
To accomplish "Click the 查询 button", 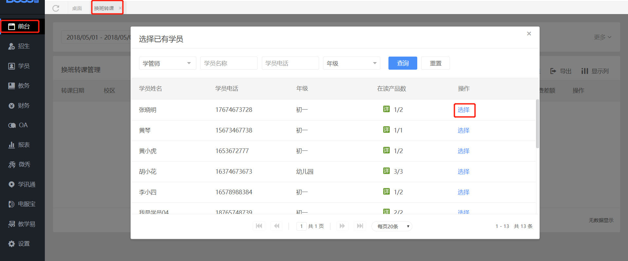I will (x=403, y=63).
